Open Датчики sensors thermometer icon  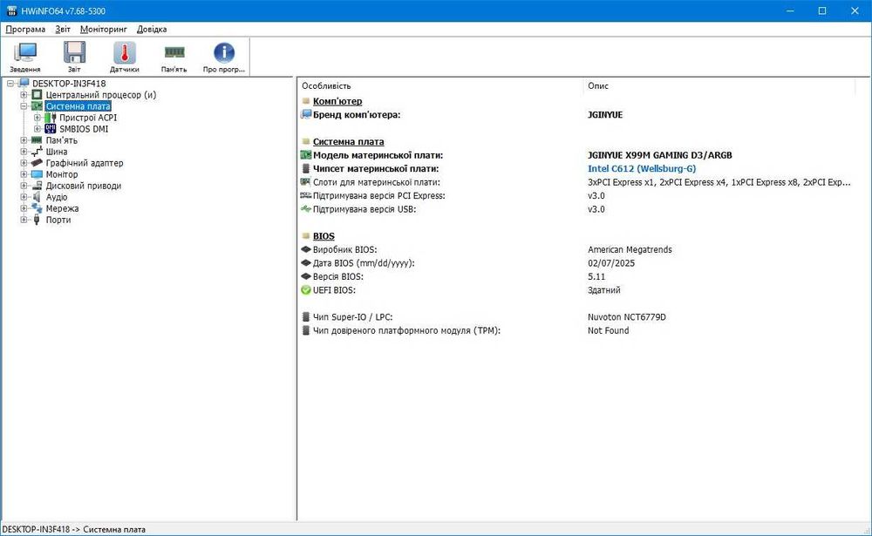(124, 57)
